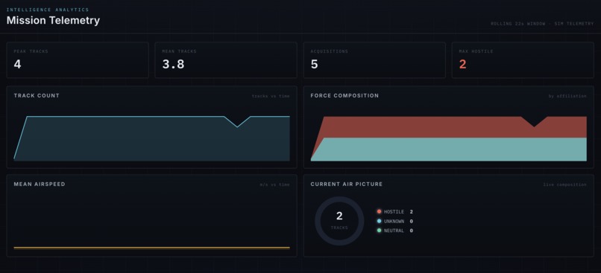Viewport: 601px width, 273px height.
Task: Click the Mission Telemetry page title
Action: pyautogui.click(x=53, y=20)
